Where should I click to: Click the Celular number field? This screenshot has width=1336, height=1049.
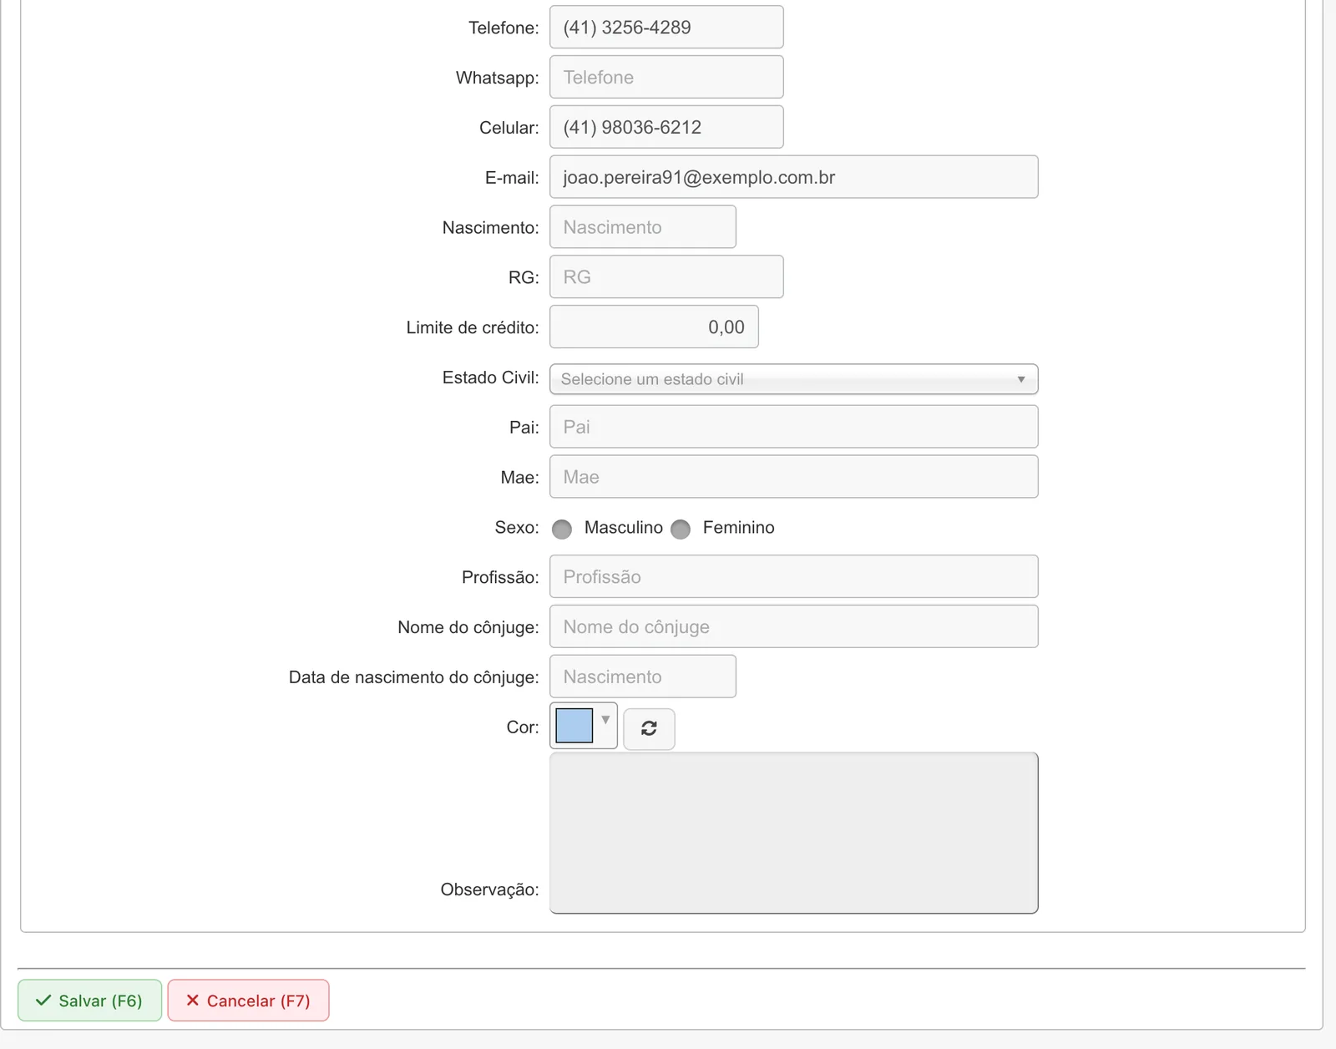(x=666, y=127)
